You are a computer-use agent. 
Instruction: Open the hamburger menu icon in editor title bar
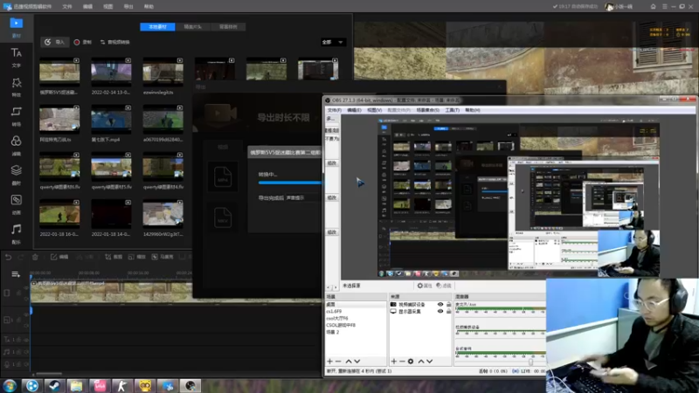(665, 6)
